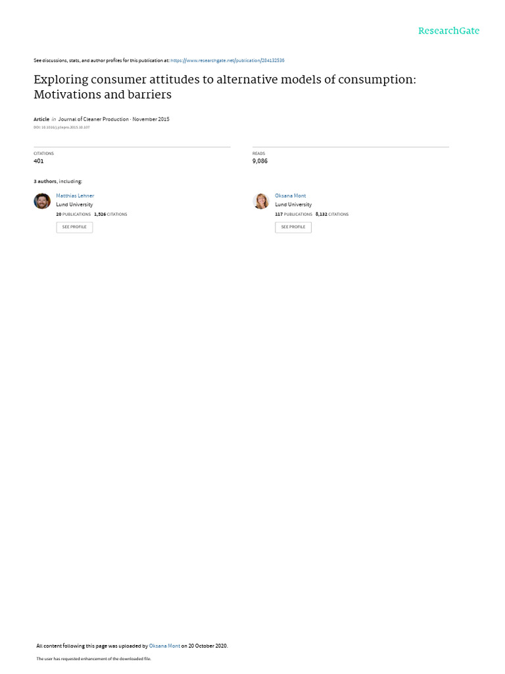Open Oksana Mont's author name link
This screenshot has width=505, height=674.
coord(290,195)
